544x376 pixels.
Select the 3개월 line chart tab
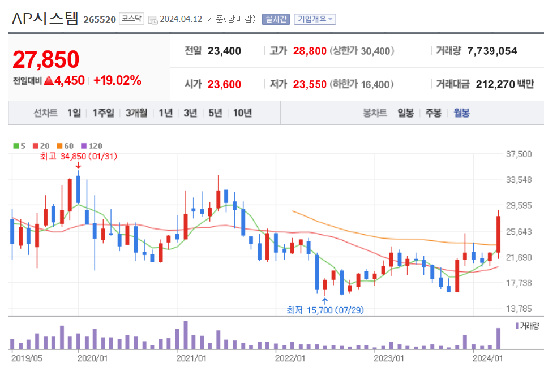coord(136,113)
